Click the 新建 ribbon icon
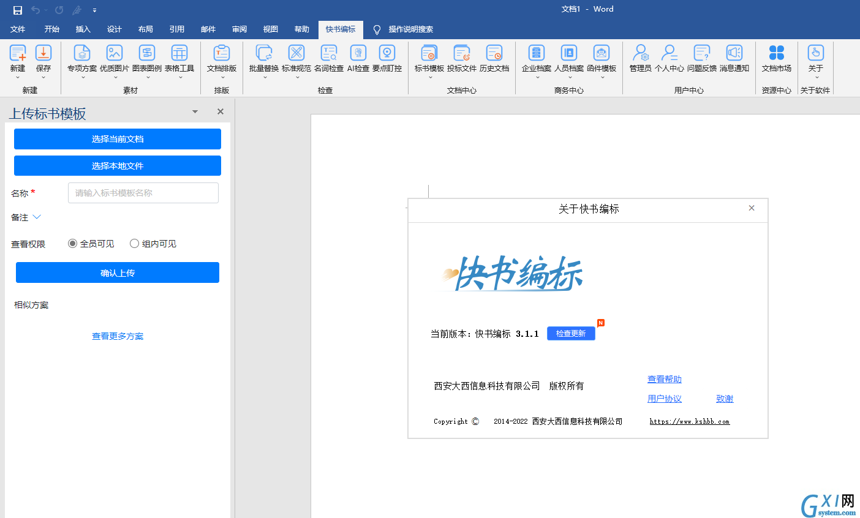The height and width of the screenshot is (518, 860). 18,53
